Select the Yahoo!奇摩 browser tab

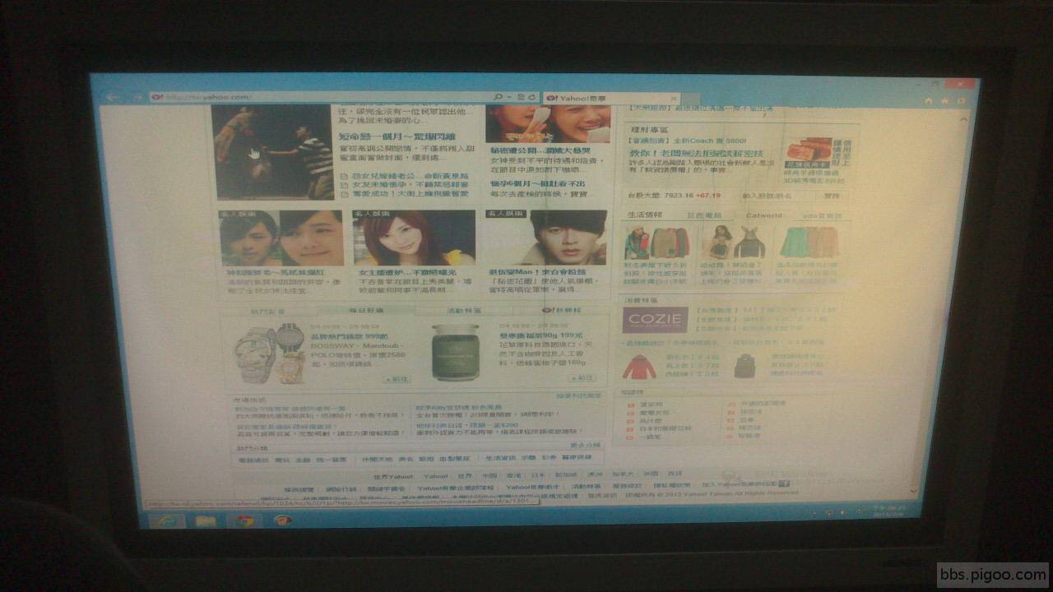(611, 98)
